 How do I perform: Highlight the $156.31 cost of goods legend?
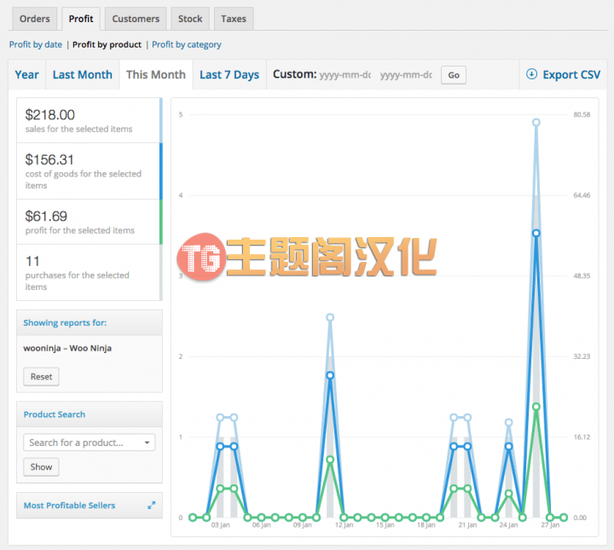click(x=90, y=171)
